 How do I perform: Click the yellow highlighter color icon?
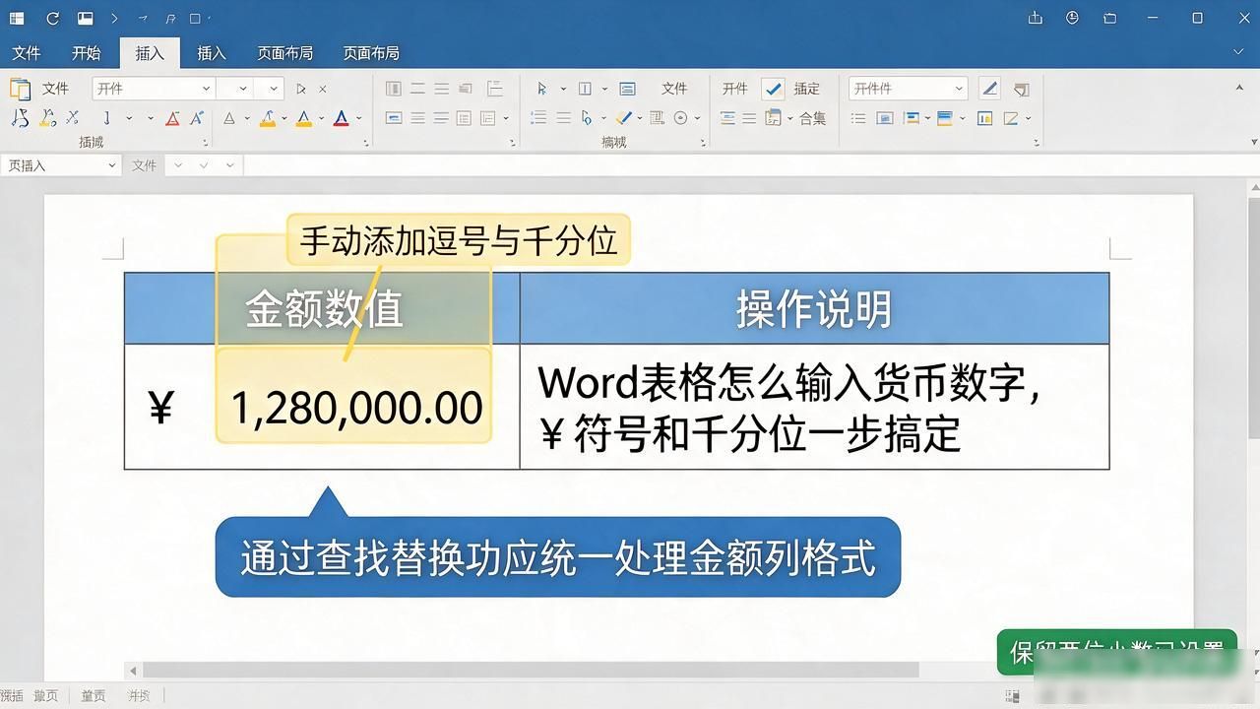pos(267,118)
